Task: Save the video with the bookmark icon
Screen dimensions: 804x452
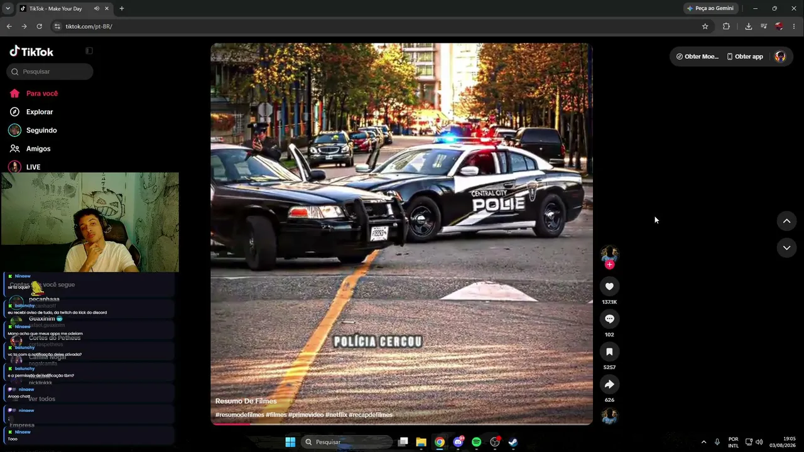Action: click(x=609, y=352)
